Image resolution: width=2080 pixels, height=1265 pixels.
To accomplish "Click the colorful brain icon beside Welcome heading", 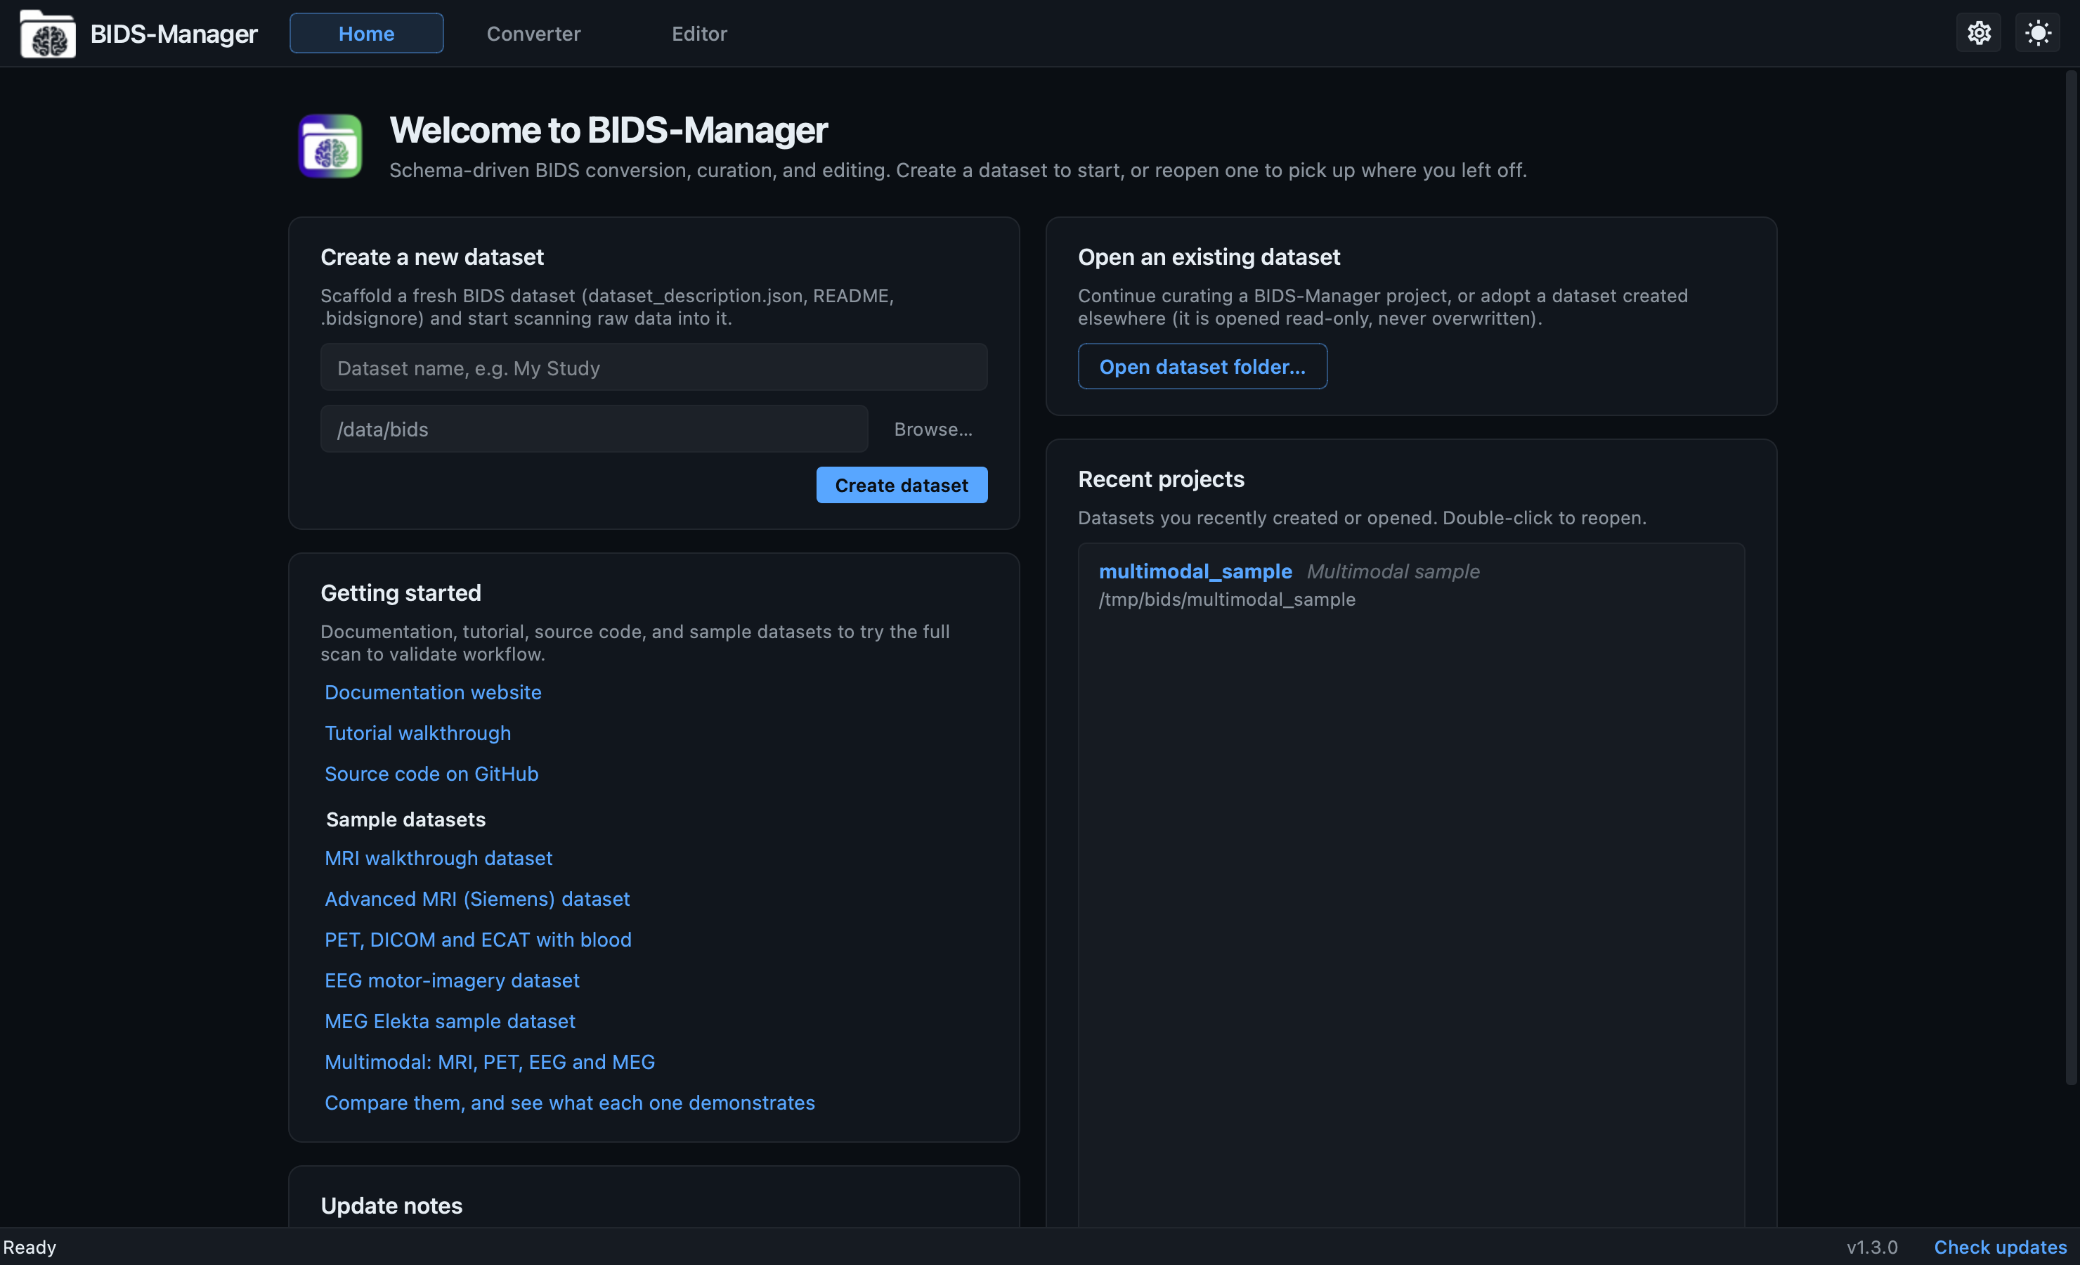I will [330, 146].
